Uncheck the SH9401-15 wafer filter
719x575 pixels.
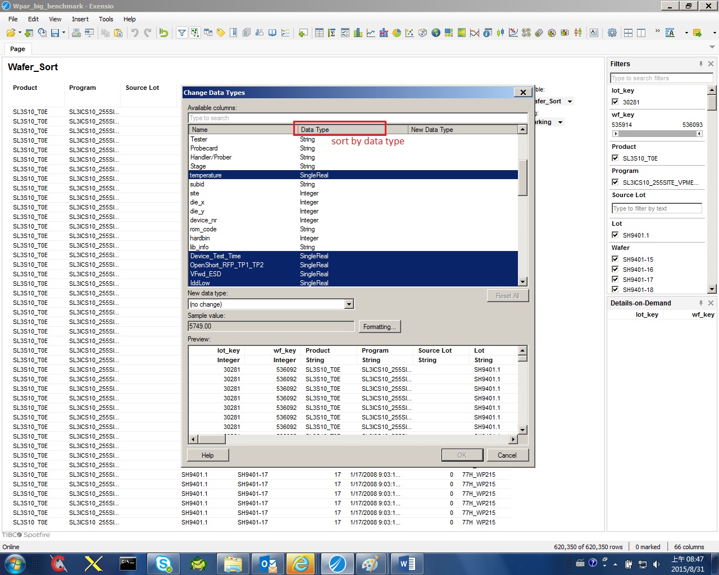tap(615, 259)
